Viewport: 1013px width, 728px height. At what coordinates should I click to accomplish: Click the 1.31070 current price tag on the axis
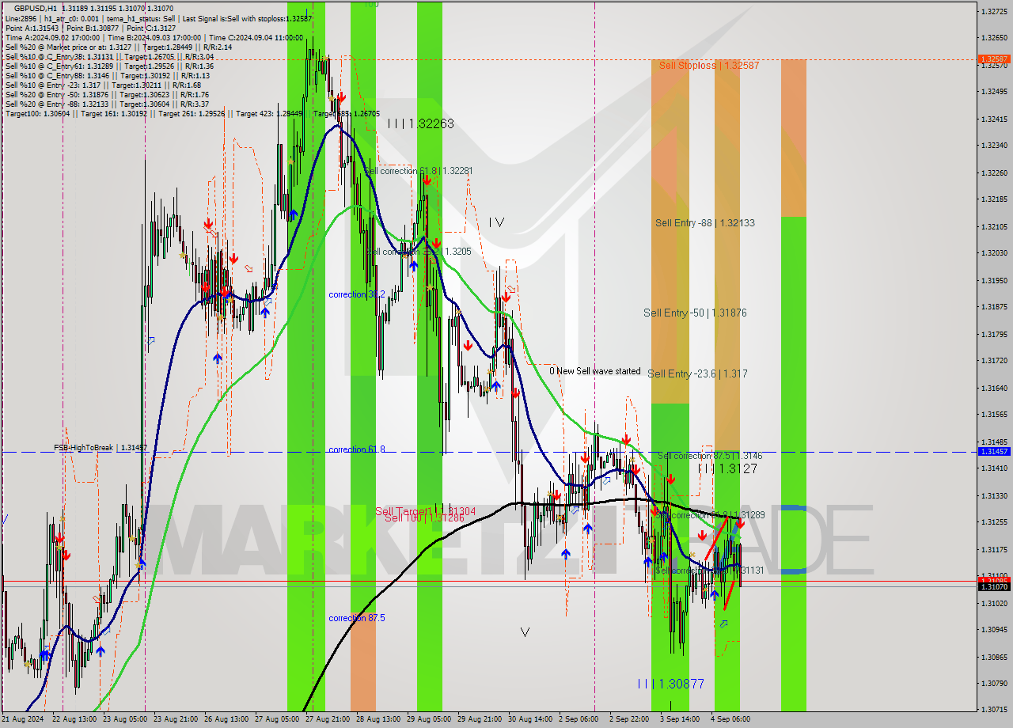coord(992,587)
